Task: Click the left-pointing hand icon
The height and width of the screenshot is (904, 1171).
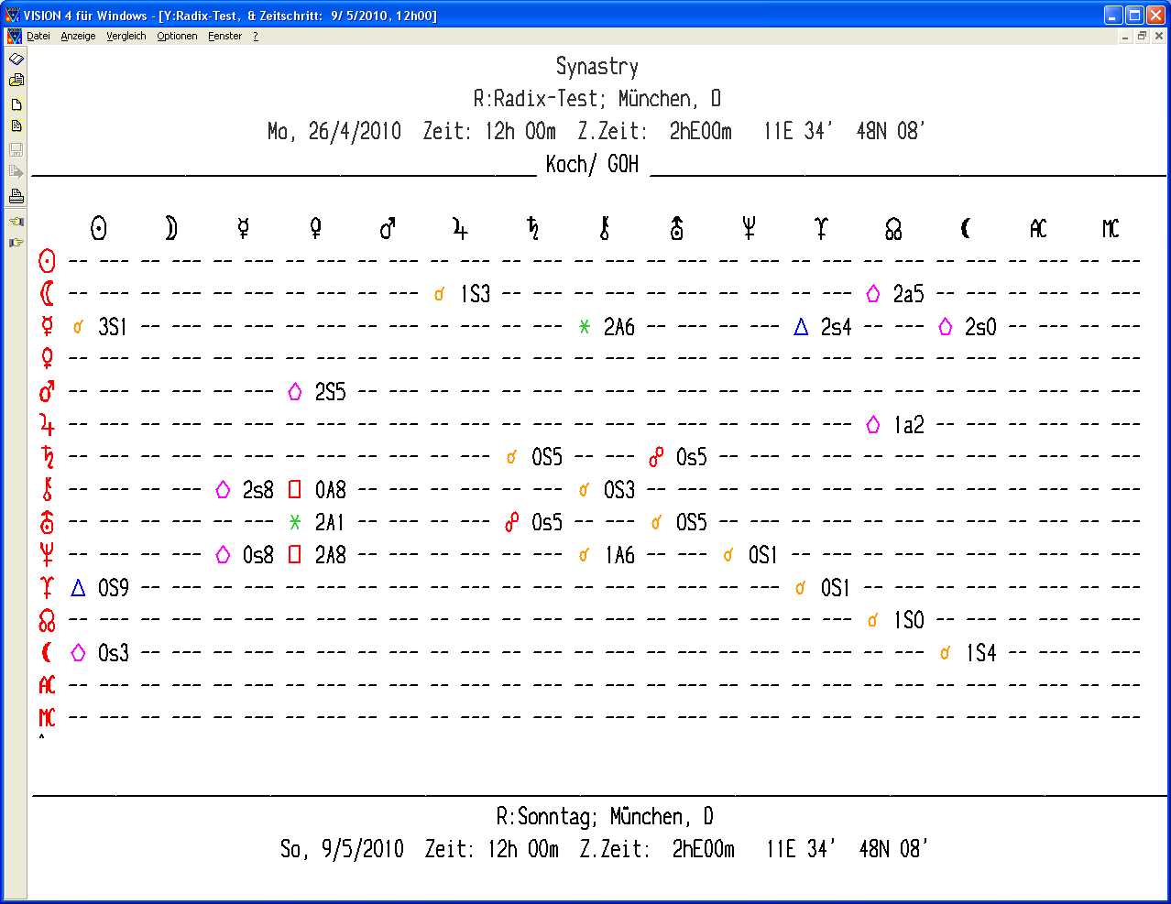Action: (16, 222)
